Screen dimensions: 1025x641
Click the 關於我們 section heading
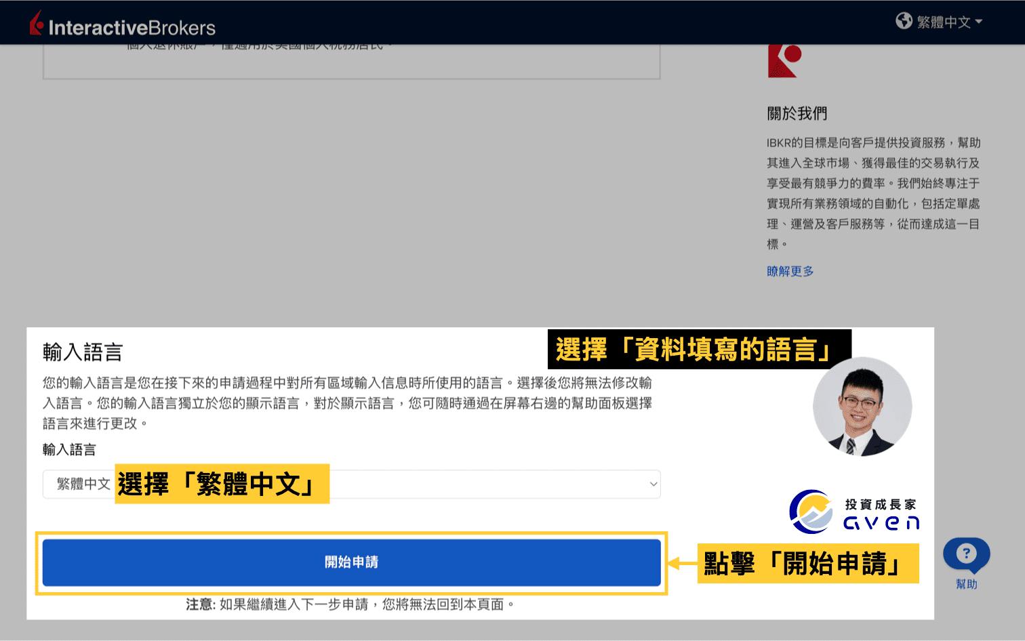pos(797,113)
